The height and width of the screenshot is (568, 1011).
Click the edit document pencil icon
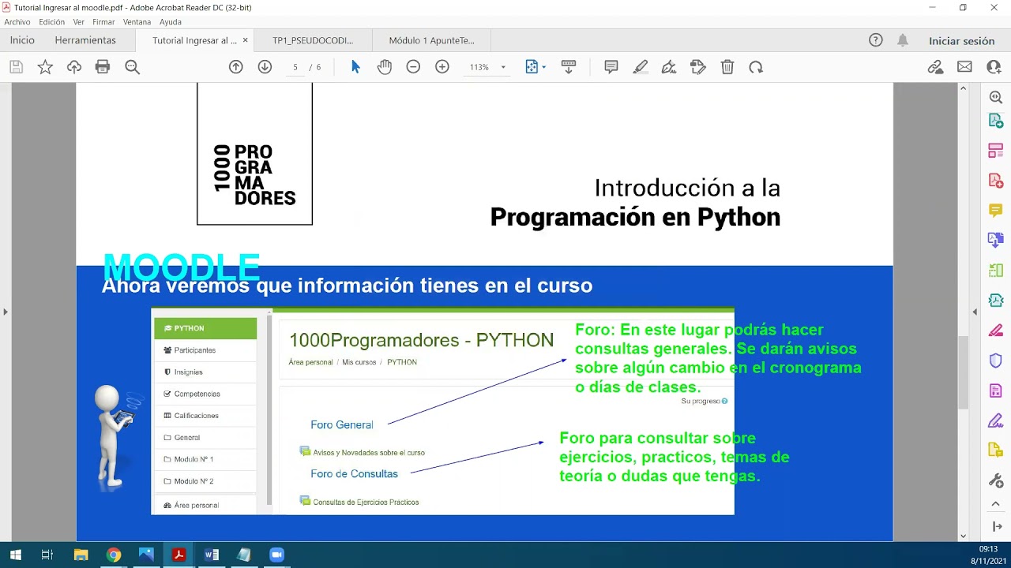[x=697, y=67]
